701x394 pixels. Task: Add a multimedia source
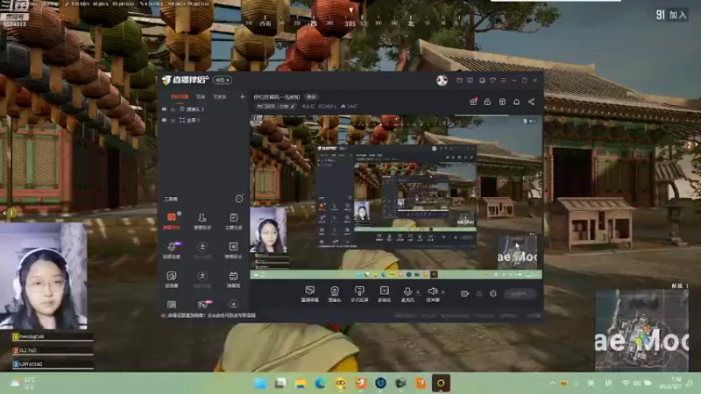384,294
